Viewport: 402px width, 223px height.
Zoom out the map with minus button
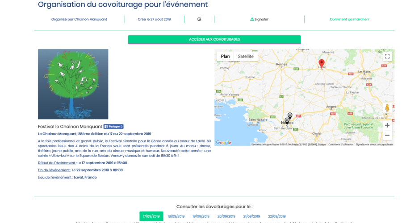(x=387, y=135)
